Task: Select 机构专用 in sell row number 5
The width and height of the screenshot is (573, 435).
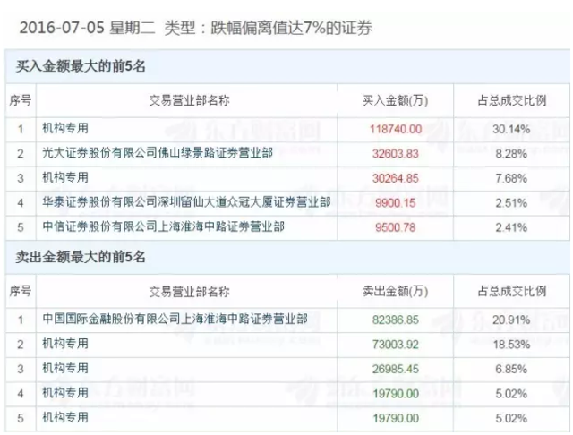Action: coord(65,417)
